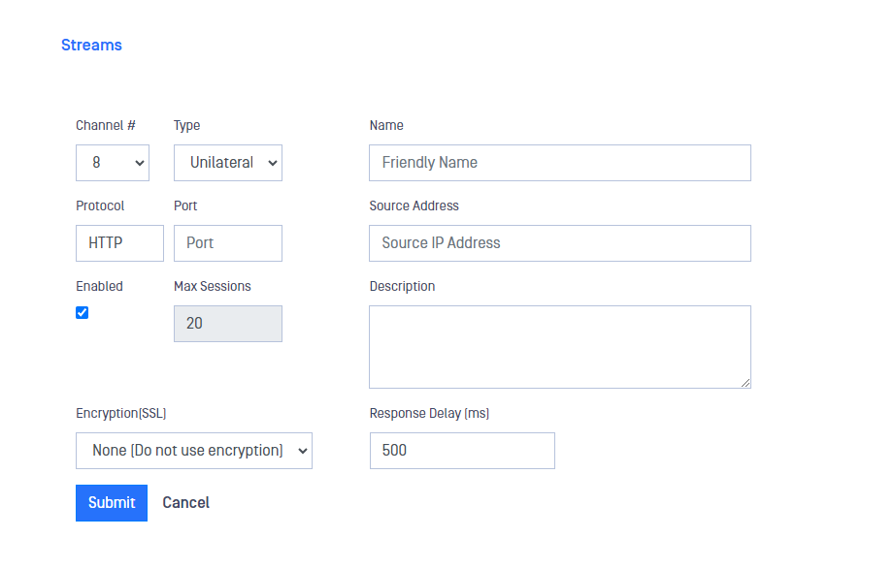Screen dimensions: 895x569
Task: Click the Source IP Address field
Action: tap(560, 243)
